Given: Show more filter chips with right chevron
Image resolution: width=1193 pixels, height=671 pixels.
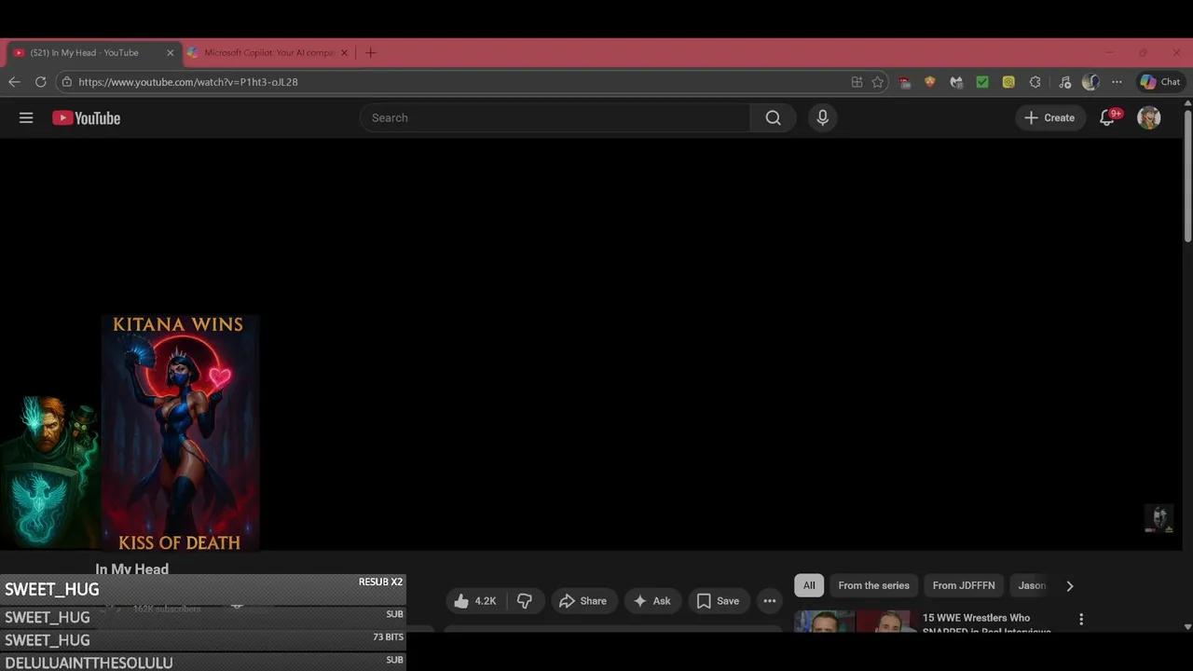Looking at the screenshot, I should click(x=1070, y=586).
